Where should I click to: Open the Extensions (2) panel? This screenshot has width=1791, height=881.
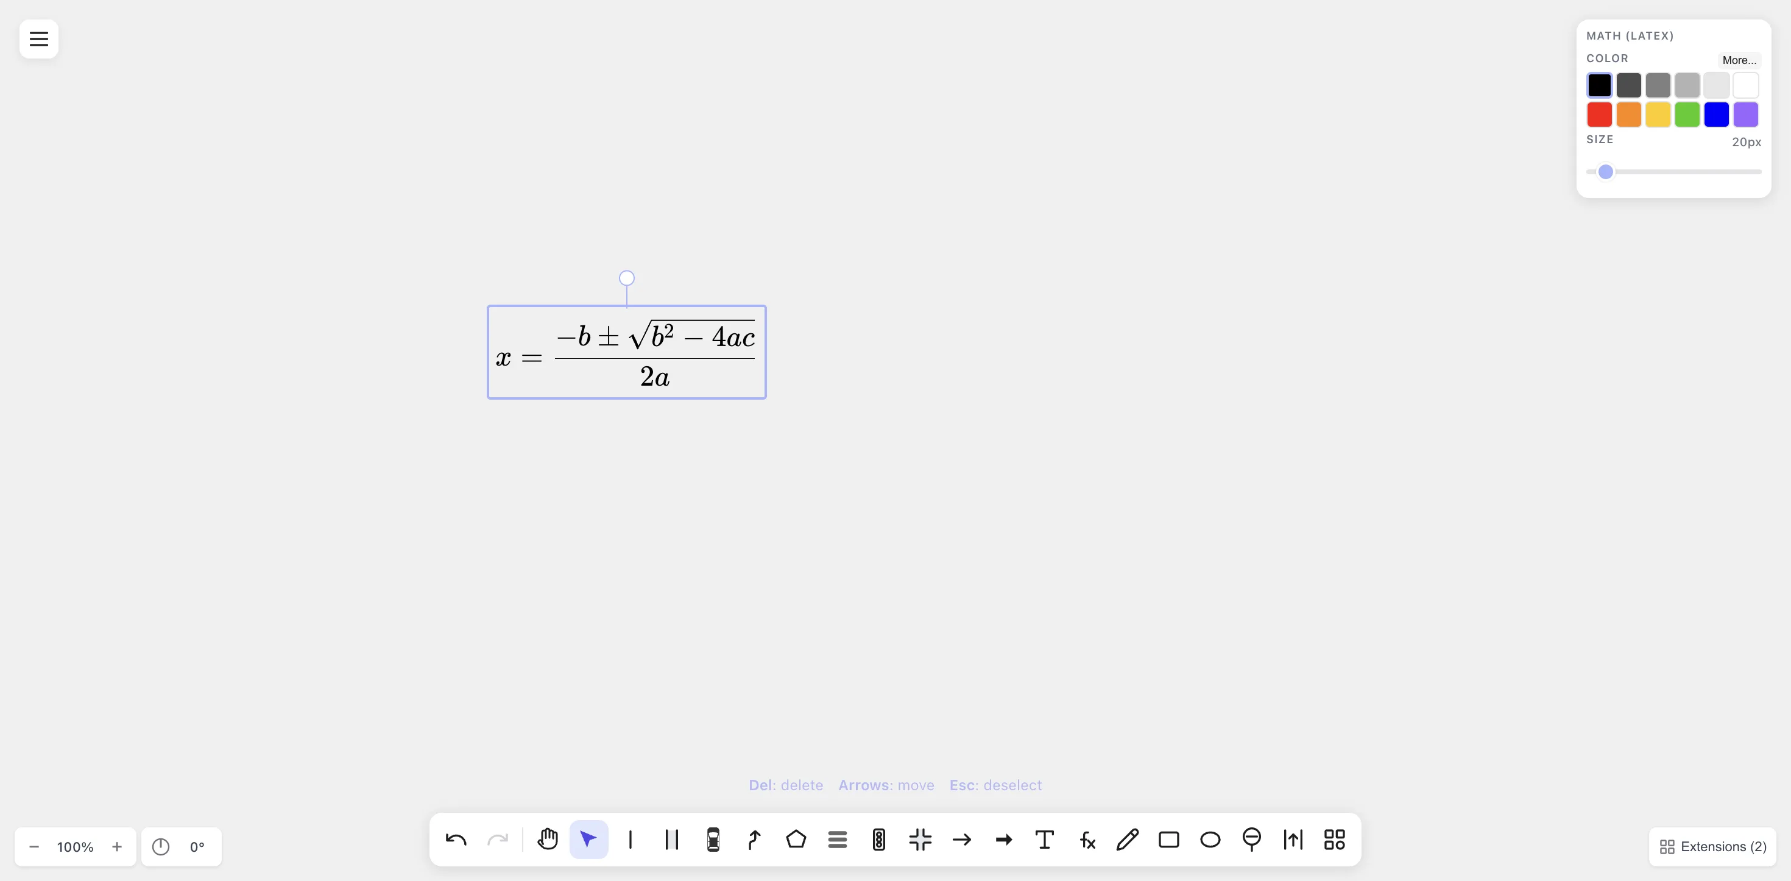click(x=1713, y=847)
